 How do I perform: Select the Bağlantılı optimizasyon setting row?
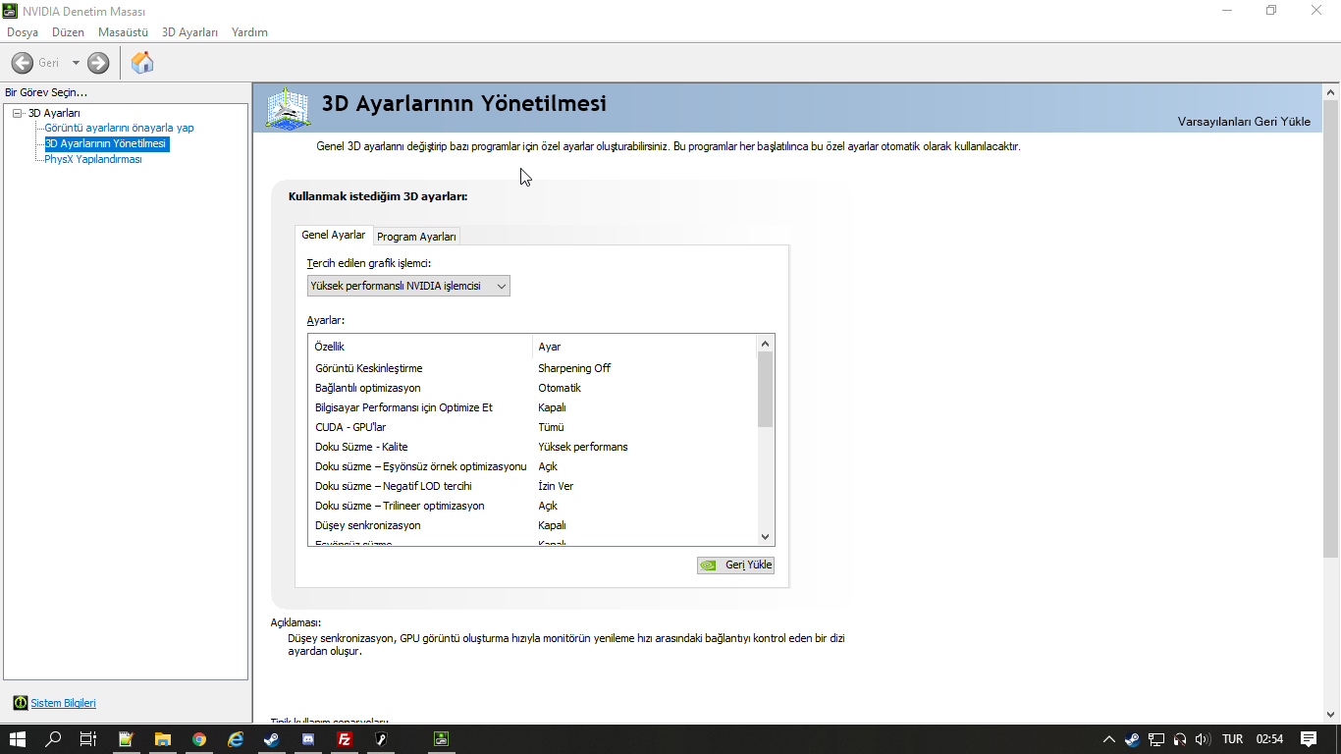533,388
